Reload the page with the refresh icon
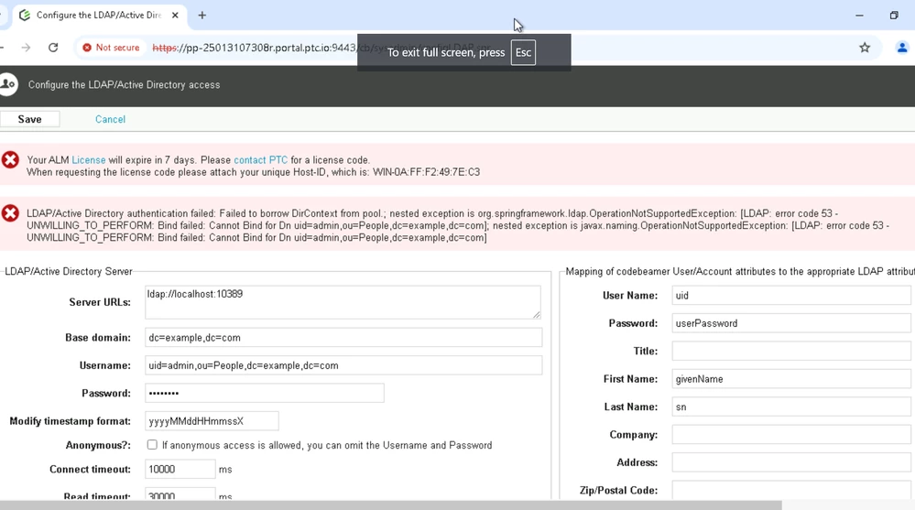The image size is (915, 510). 53,48
